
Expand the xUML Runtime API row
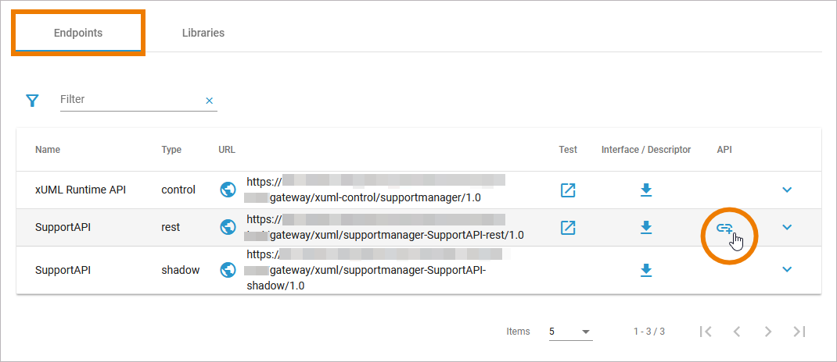coord(787,190)
